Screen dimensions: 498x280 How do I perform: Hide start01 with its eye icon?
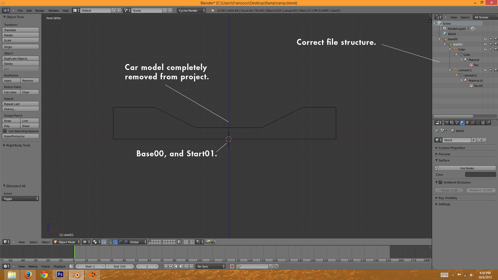point(485,44)
